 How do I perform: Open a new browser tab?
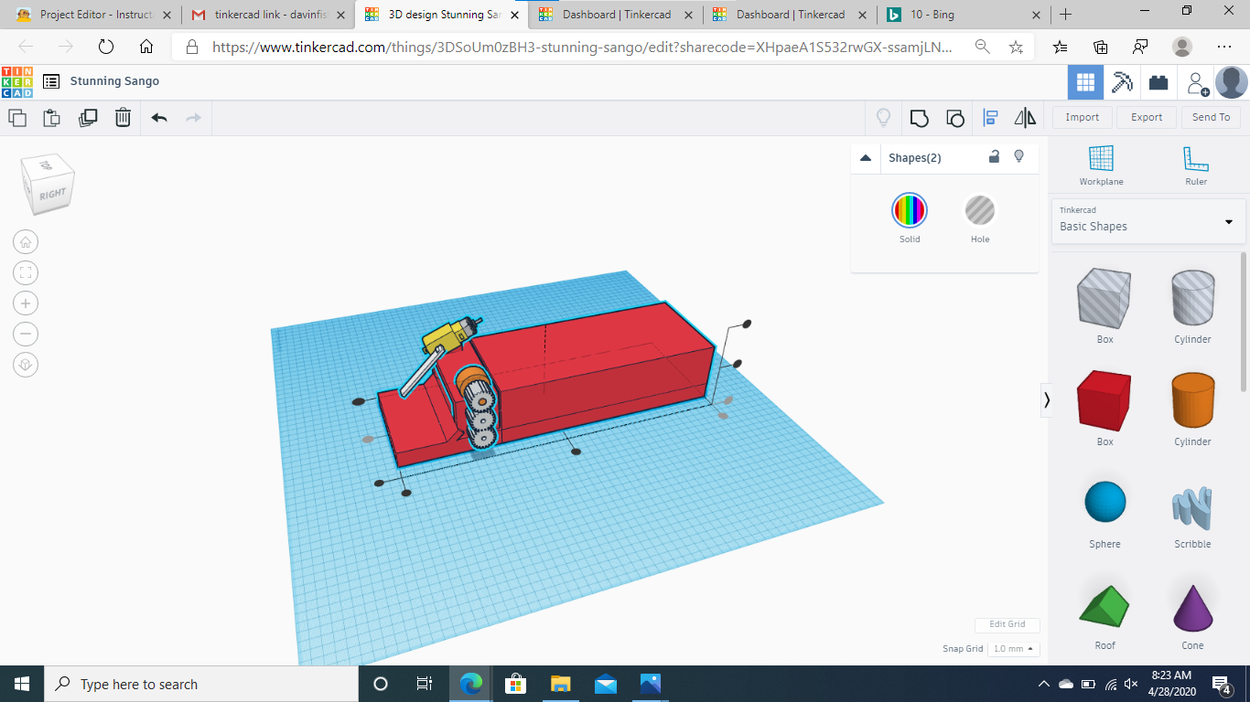tap(1065, 15)
